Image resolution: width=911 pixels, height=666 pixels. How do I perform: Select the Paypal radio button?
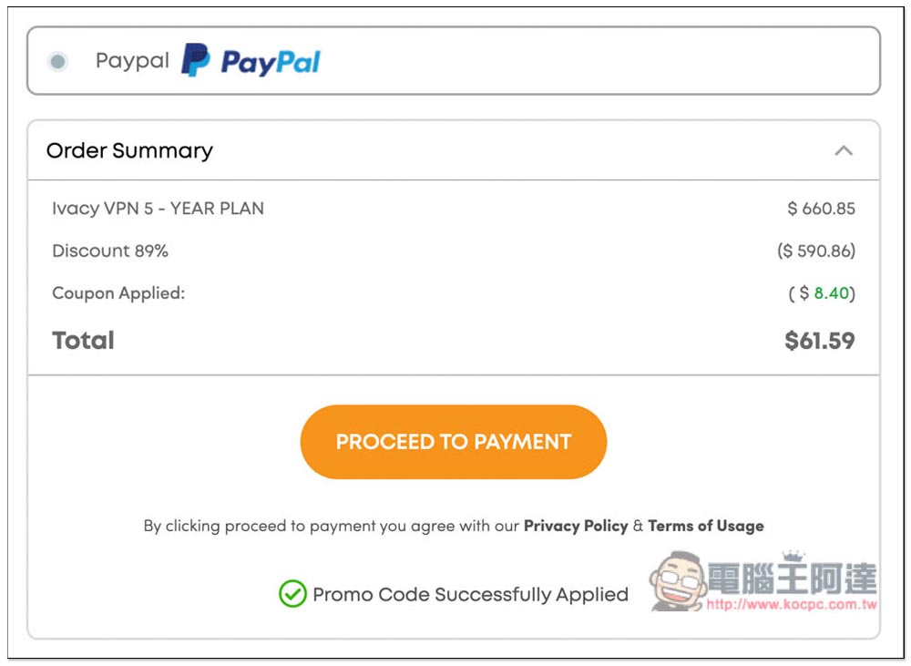point(57,61)
